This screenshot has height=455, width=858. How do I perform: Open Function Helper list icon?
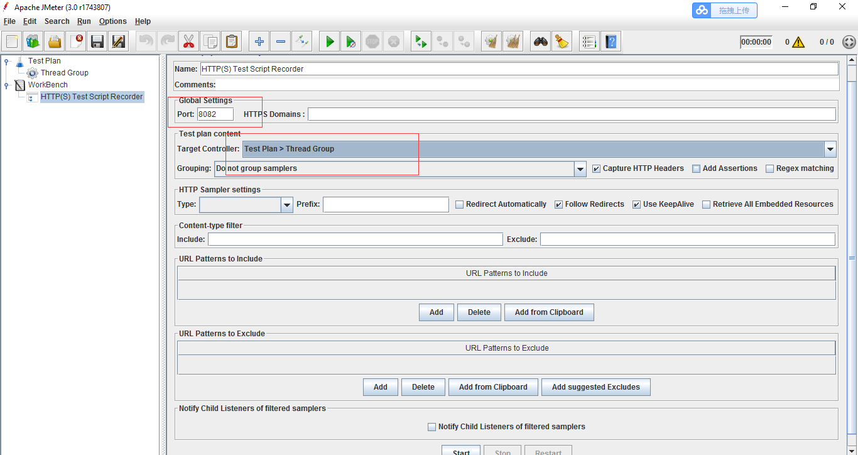(589, 41)
